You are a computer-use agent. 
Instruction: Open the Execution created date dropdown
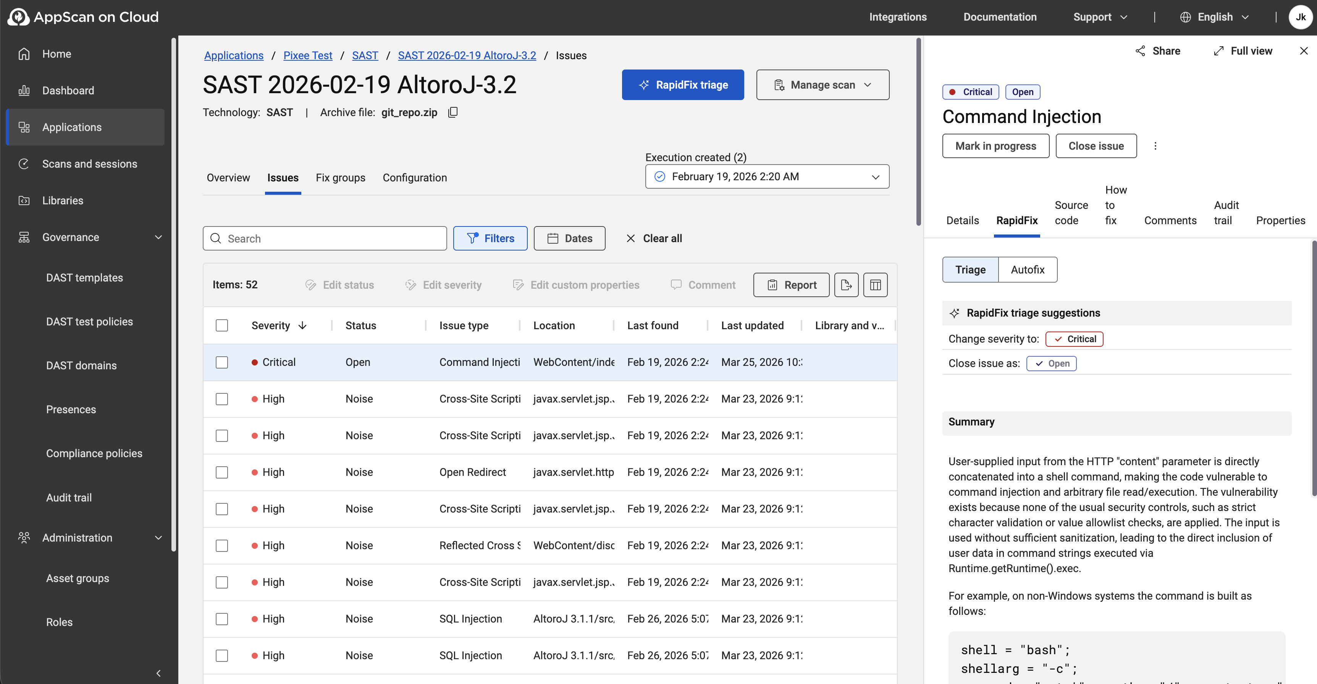coord(767,176)
